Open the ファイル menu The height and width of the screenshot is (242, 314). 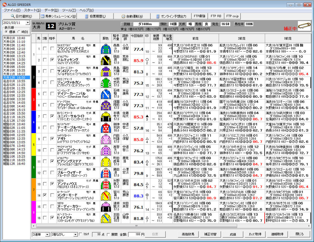click(12, 10)
